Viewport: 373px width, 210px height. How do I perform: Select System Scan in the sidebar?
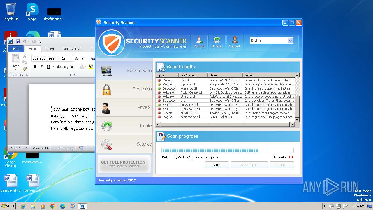pos(124,70)
